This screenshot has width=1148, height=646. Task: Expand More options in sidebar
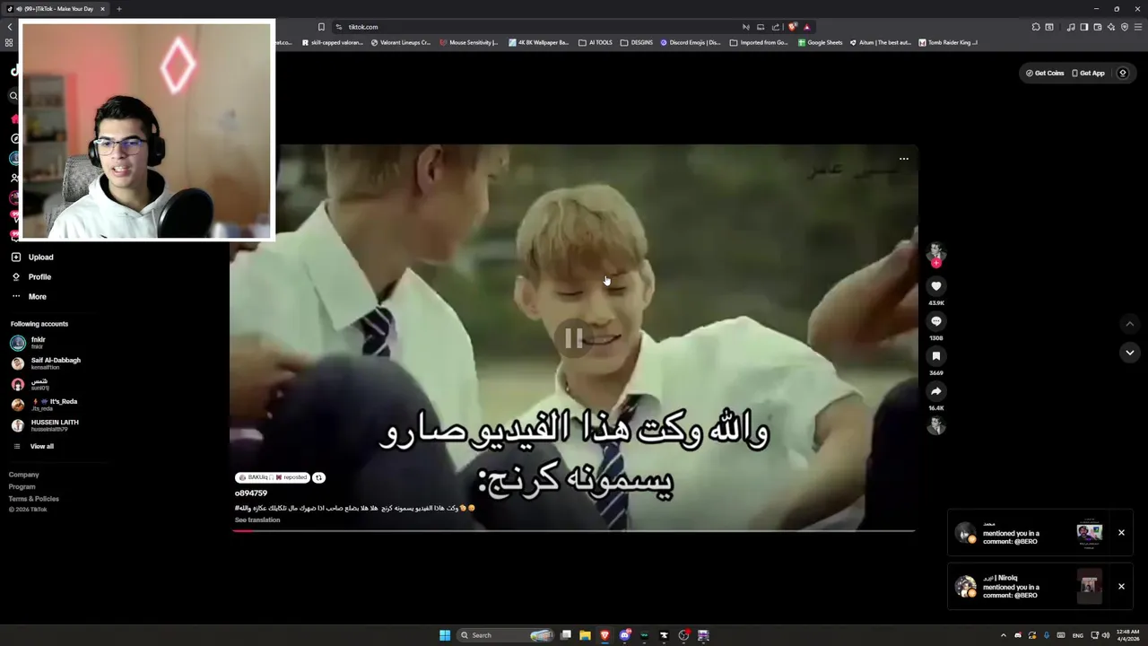pyautogui.click(x=30, y=296)
